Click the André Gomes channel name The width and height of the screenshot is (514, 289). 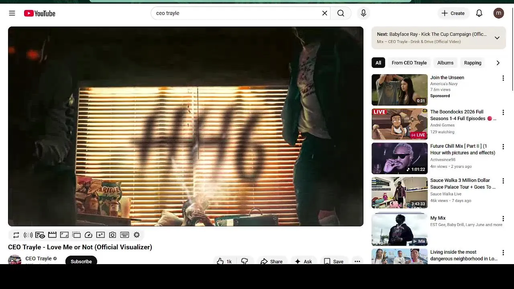tap(442, 125)
